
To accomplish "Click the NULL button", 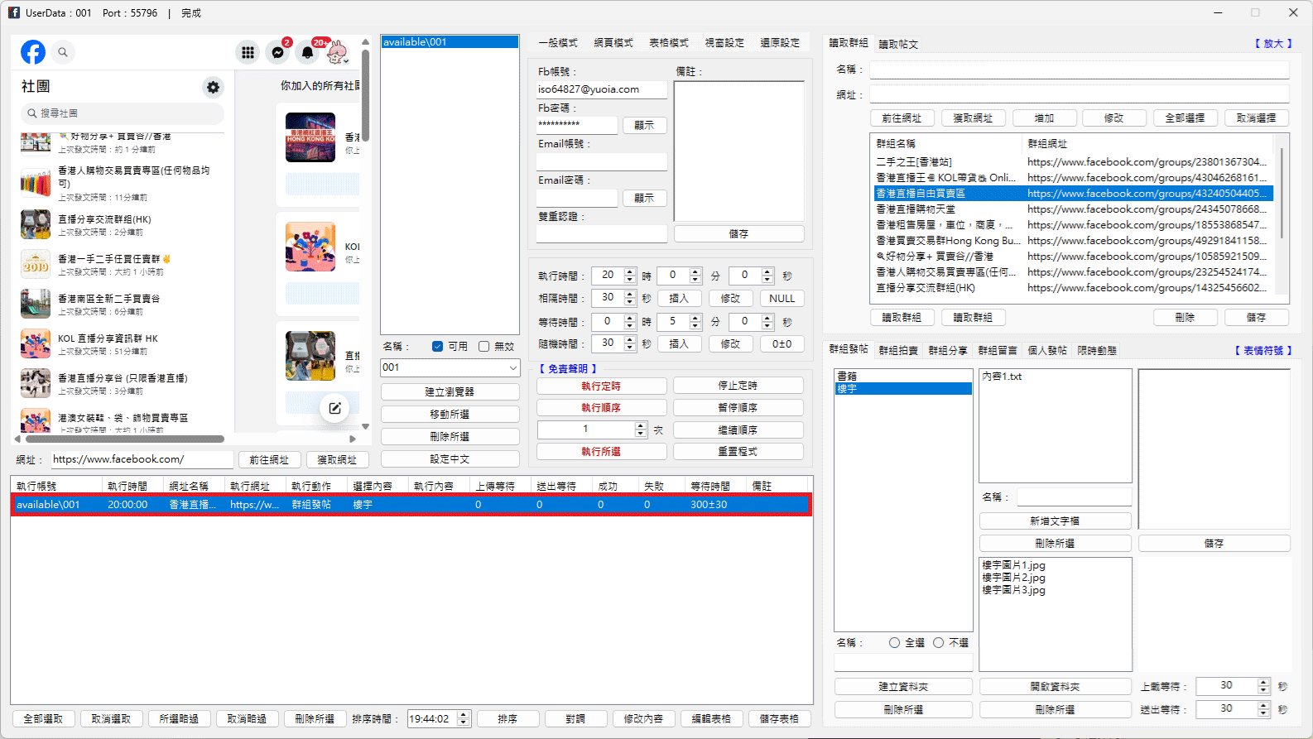I will pyautogui.click(x=782, y=299).
